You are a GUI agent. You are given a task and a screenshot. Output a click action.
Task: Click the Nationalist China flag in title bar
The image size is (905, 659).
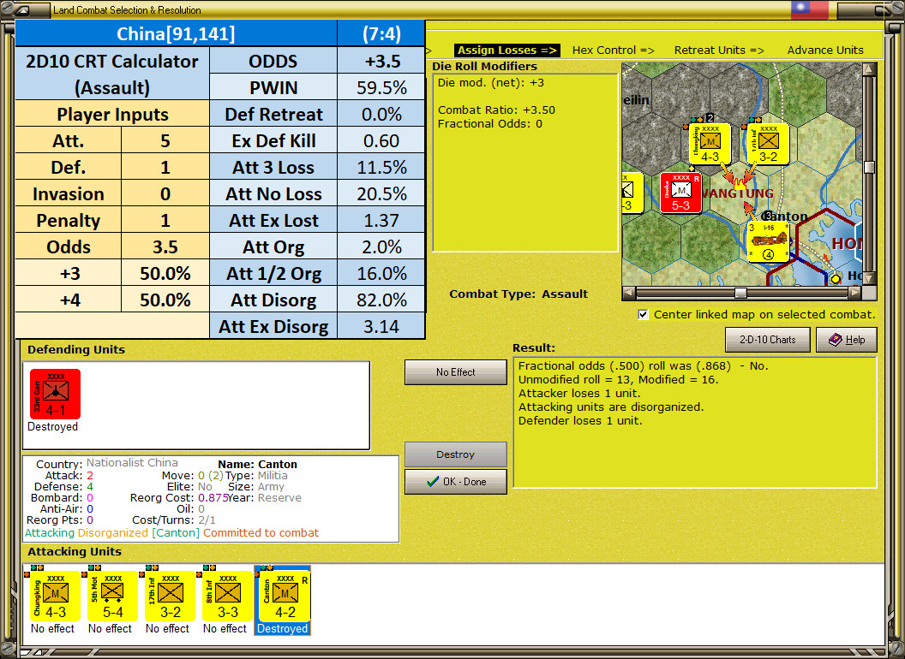(x=809, y=9)
